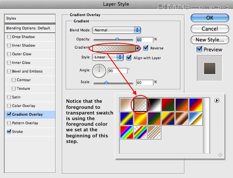Click the Cancel button
The width and height of the screenshot is (233, 178).
pos(210,29)
